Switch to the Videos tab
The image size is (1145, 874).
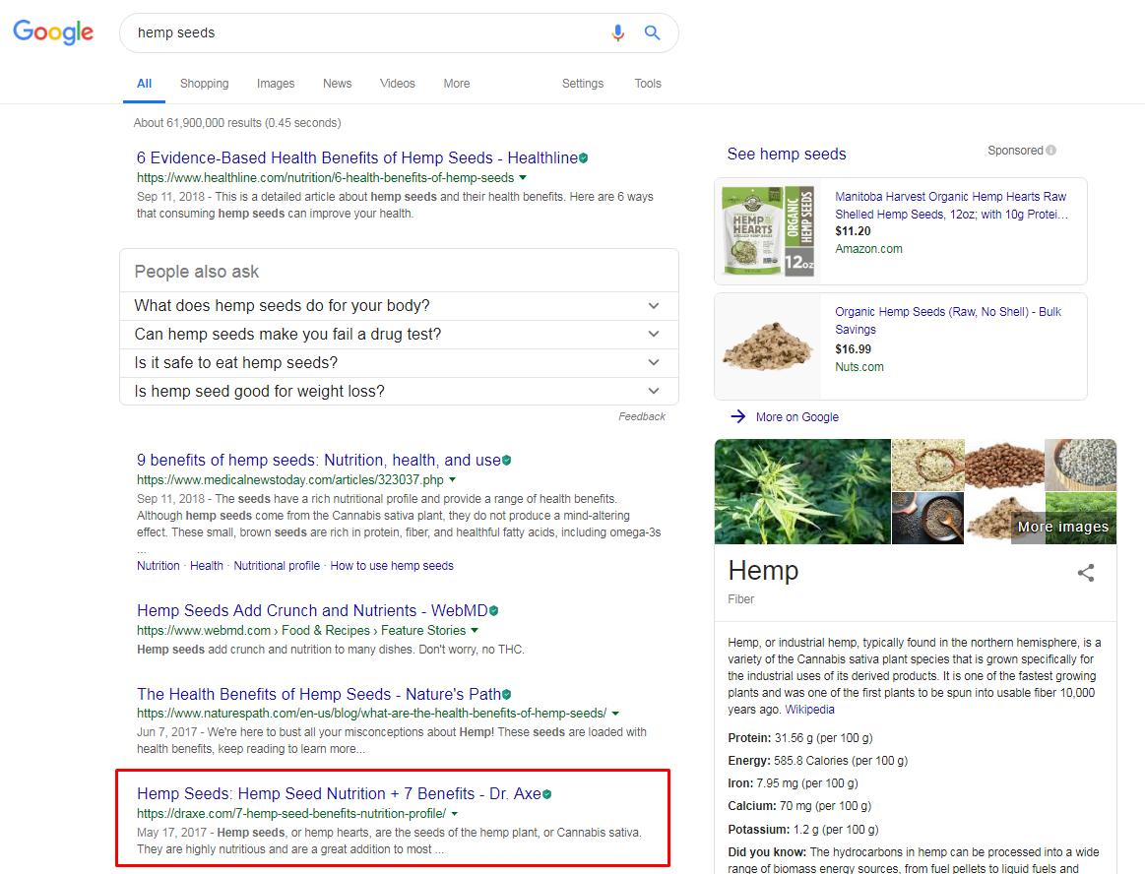[x=397, y=84]
